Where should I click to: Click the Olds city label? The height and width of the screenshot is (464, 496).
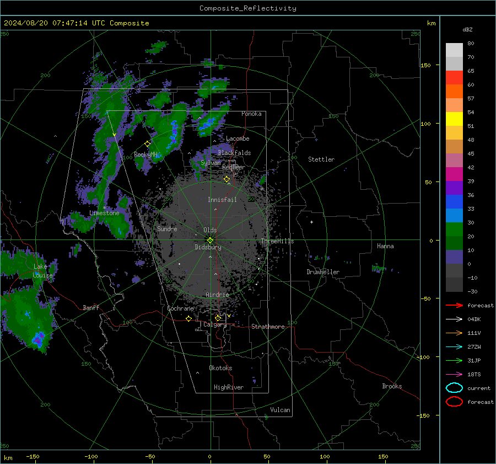210,230
